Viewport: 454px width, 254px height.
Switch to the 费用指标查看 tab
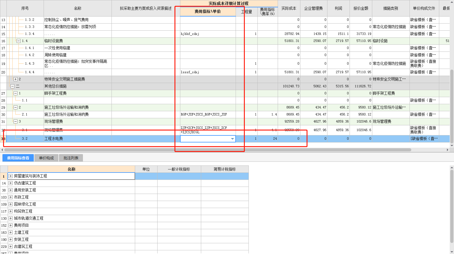point(18,158)
